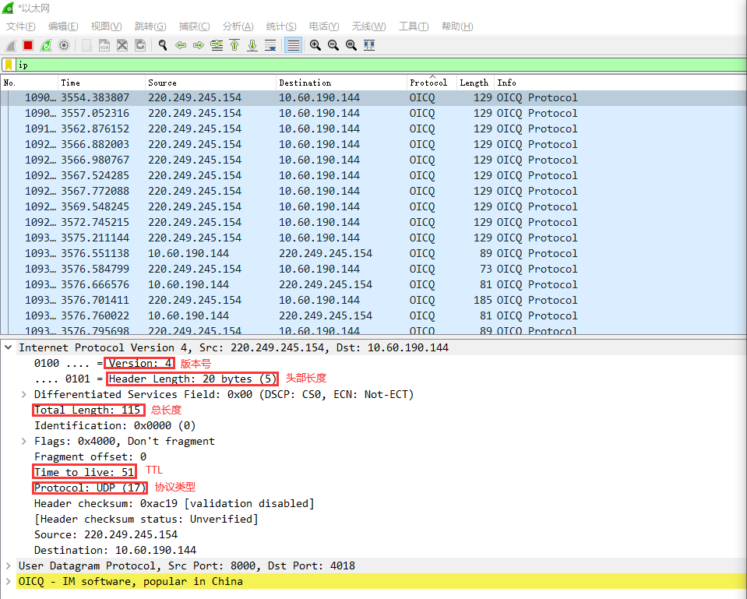Select the Identification: 0x0000 row

click(115, 425)
